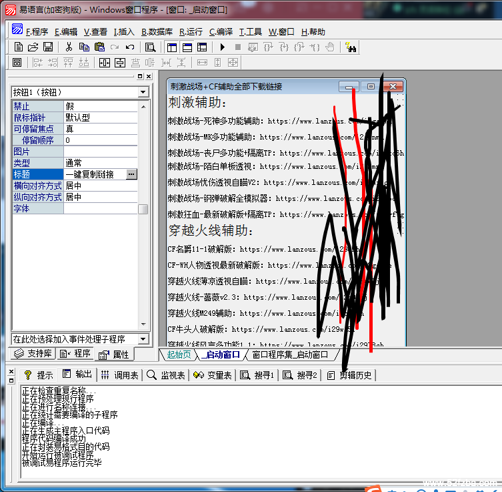The width and height of the screenshot is (502, 492).
Task: Click the Cut scissors icon
Action: point(69,47)
